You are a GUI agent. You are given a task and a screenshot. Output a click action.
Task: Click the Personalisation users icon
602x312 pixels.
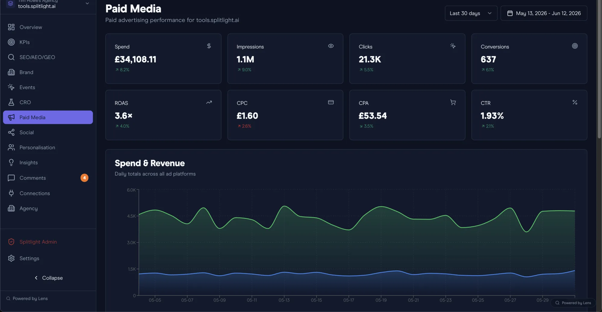click(11, 147)
